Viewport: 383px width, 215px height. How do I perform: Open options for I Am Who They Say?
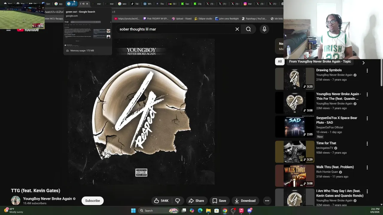click(367, 191)
